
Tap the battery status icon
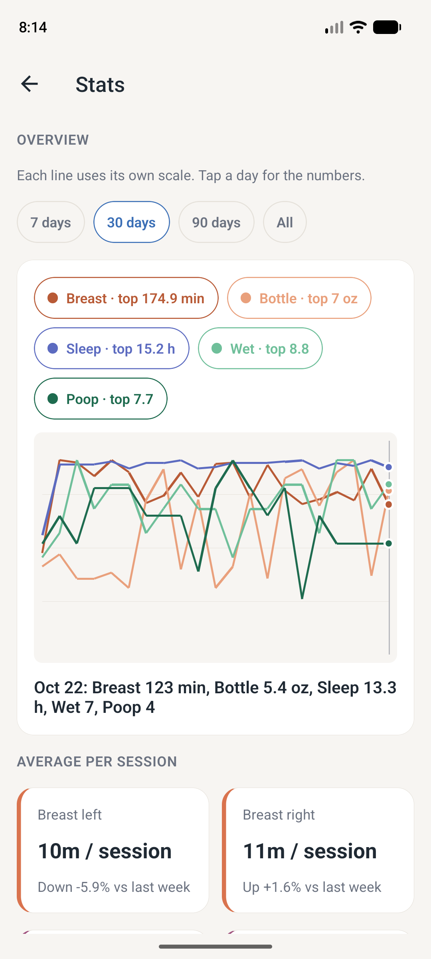[387, 27]
